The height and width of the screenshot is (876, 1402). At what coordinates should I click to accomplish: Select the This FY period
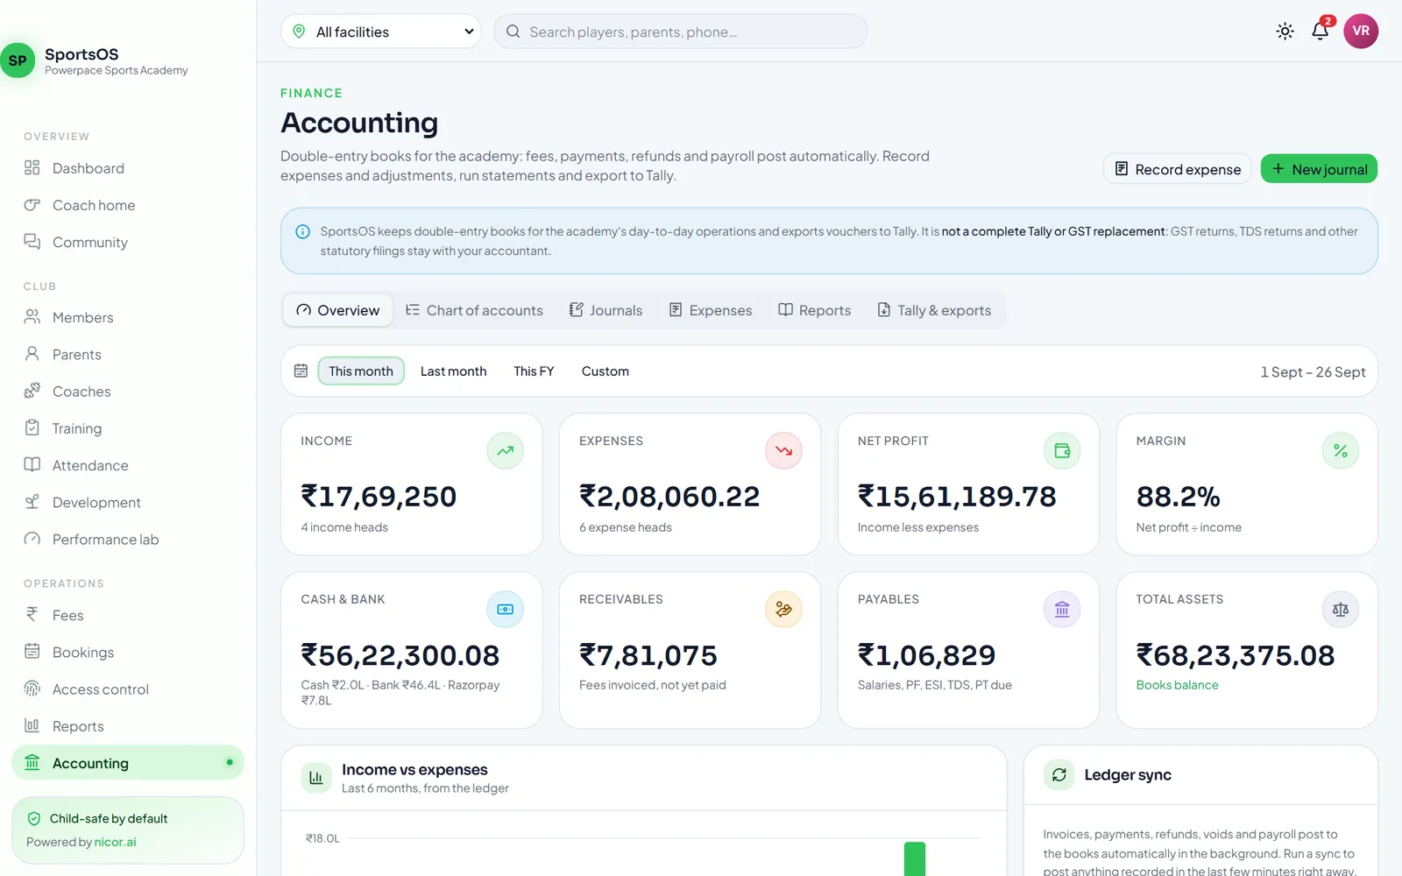pos(534,371)
